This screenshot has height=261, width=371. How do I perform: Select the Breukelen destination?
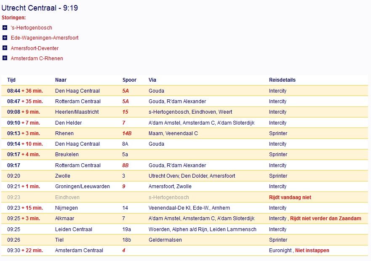point(67,154)
